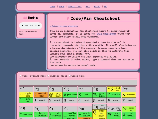Tick the disable mouse checkbox
Screen dimensions: 158x119
point(48,76)
